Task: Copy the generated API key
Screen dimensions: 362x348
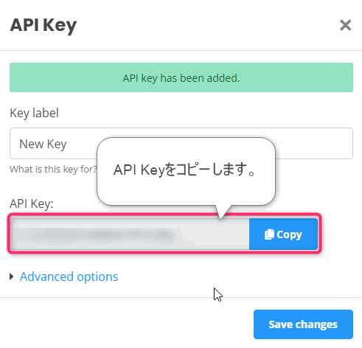Action: pos(283,234)
